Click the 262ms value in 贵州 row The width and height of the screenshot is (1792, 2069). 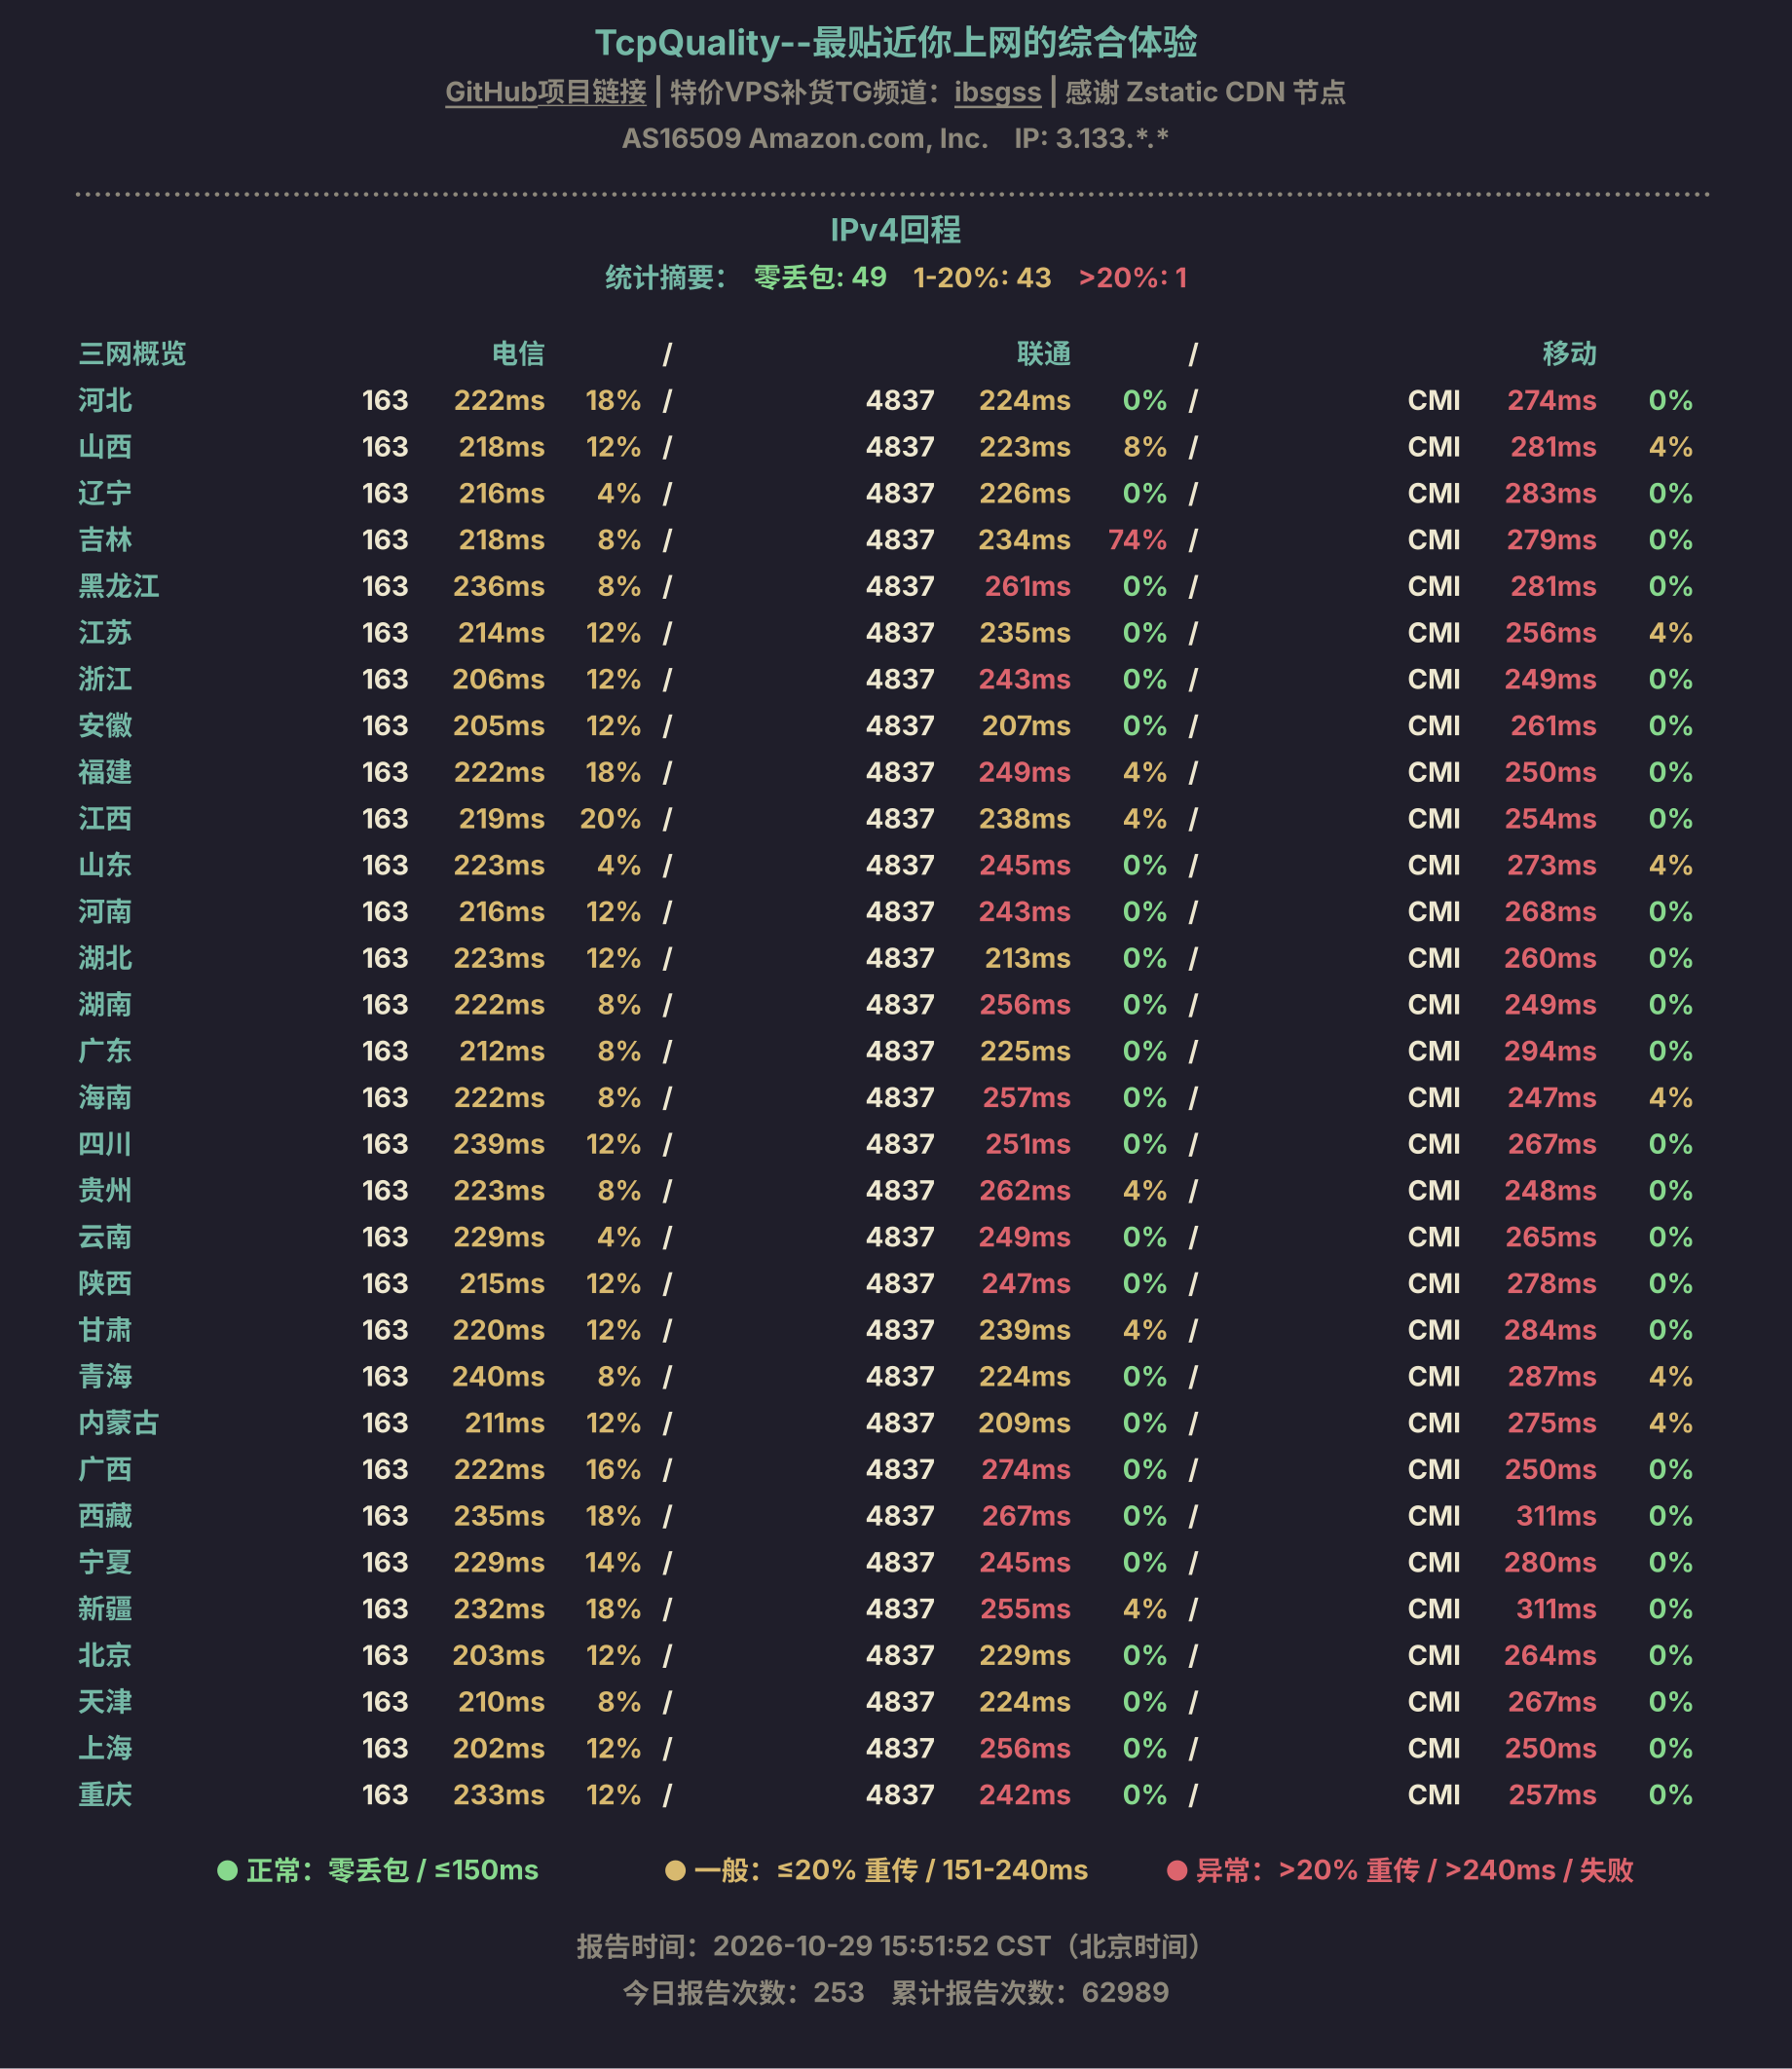[1025, 1191]
